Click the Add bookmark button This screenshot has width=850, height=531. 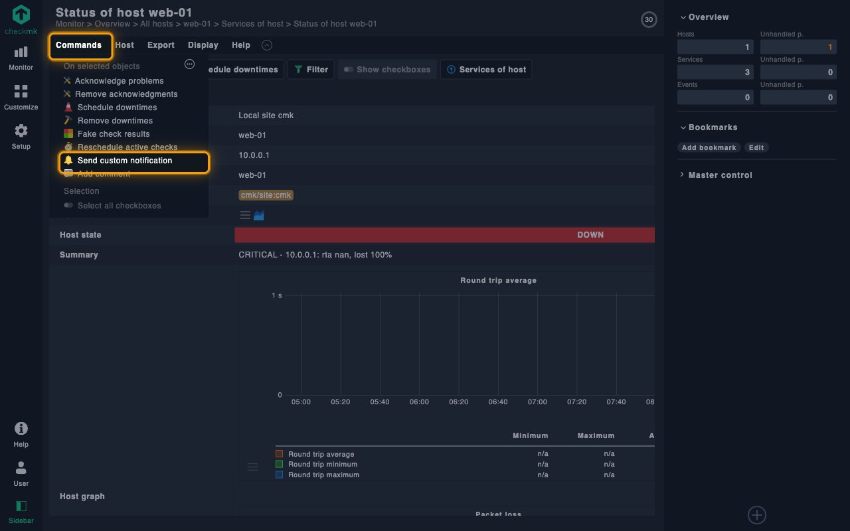[709, 147]
